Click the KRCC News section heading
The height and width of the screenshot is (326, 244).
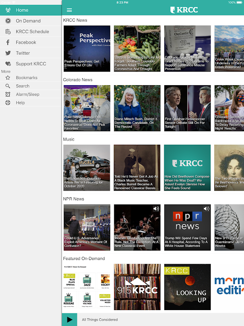75,20
